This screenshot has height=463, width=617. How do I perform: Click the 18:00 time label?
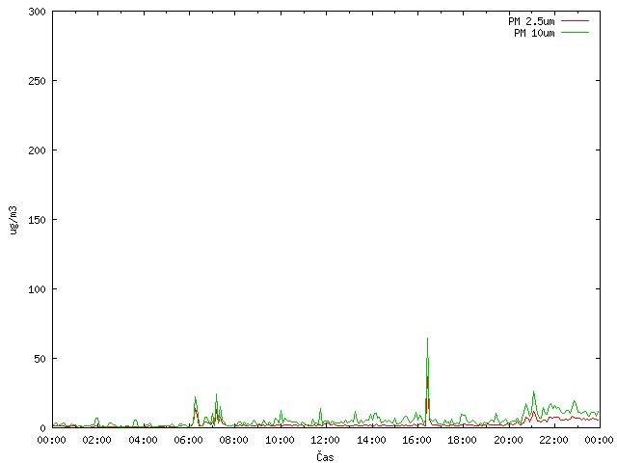point(463,440)
